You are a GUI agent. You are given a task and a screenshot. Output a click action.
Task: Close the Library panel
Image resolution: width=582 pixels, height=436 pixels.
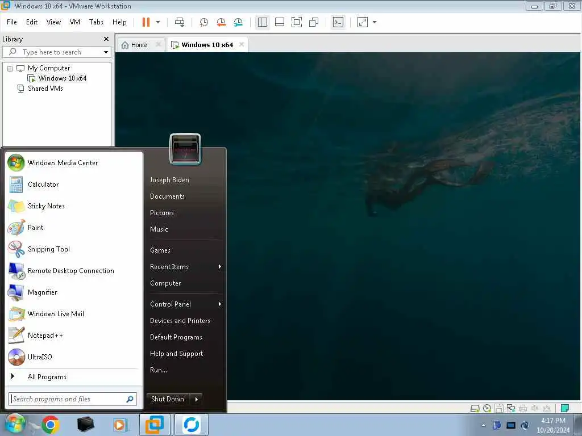[106, 39]
